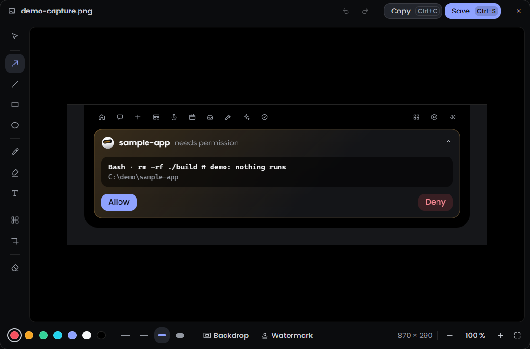Pick the green color swatch
This screenshot has width=530, height=349.
point(43,336)
